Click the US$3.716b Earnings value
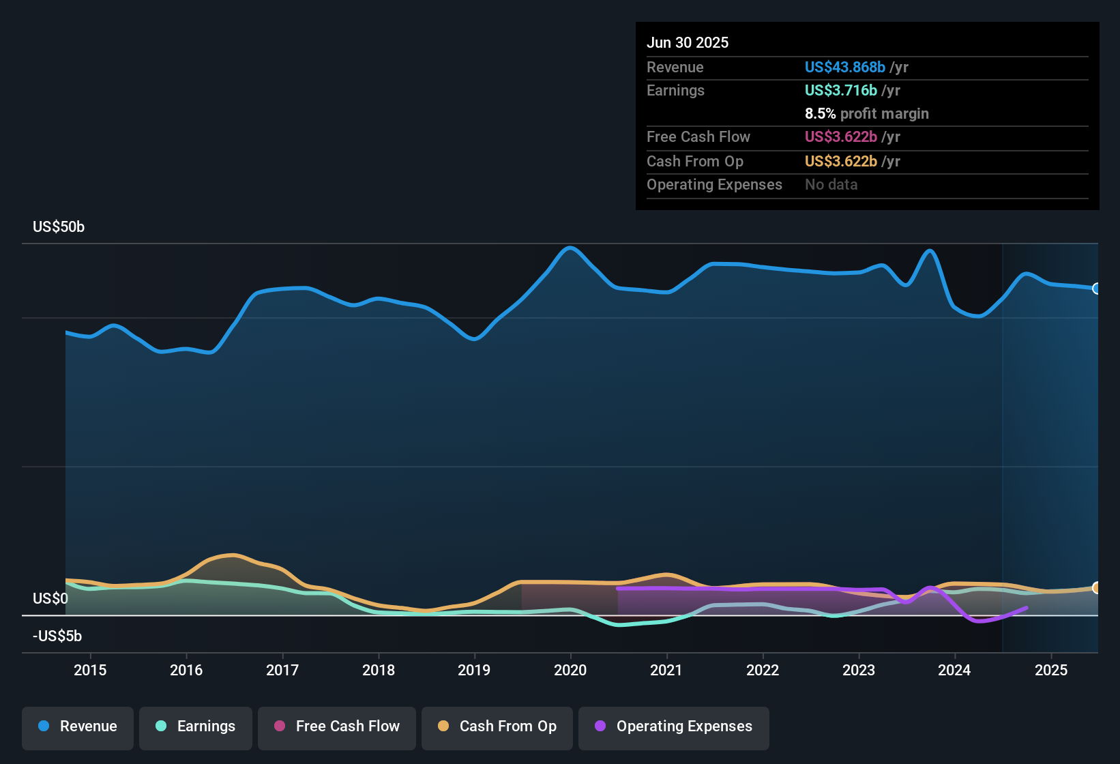Image resolution: width=1120 pixels, height=764 pixels. point(841,90)
